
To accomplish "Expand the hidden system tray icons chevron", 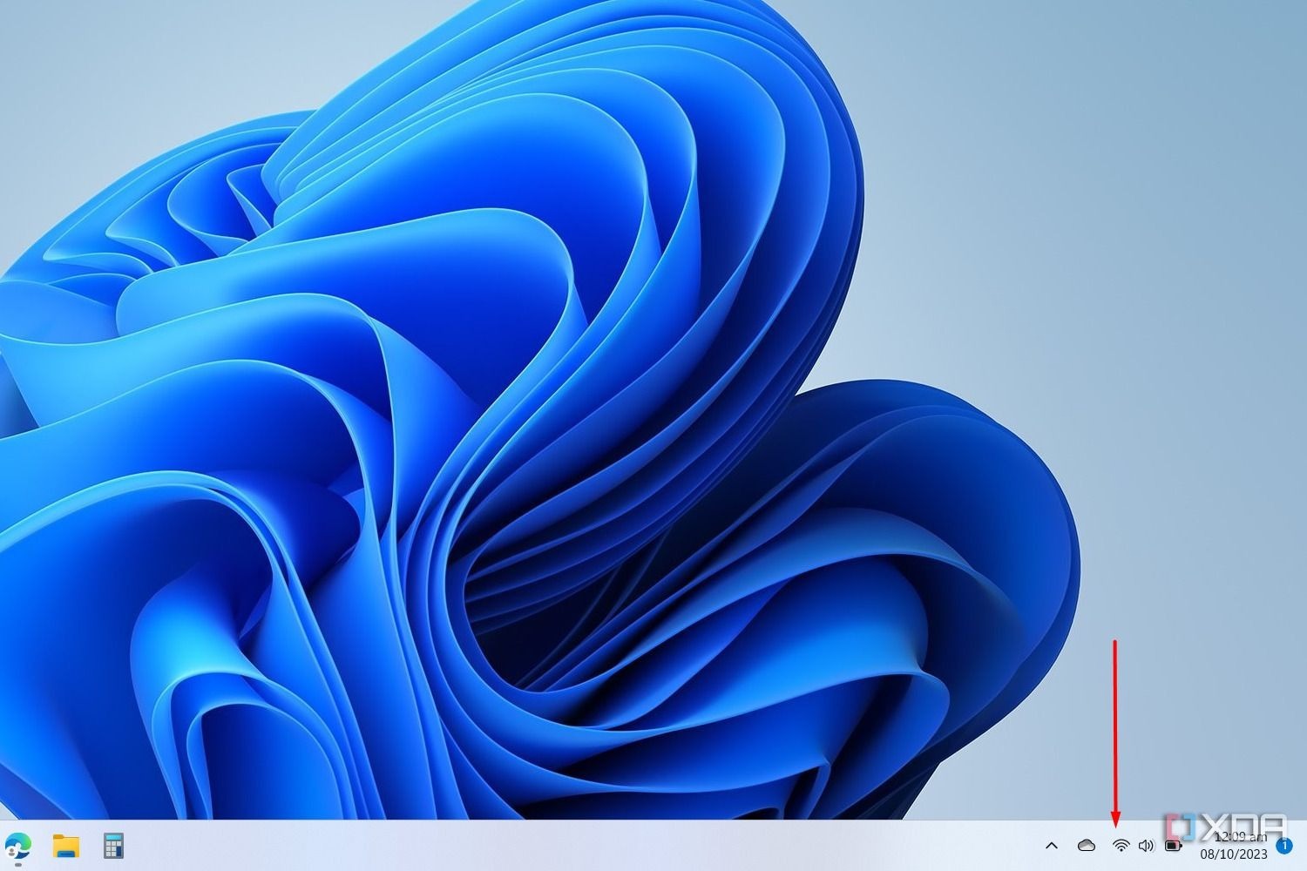I will [1052, 845].
